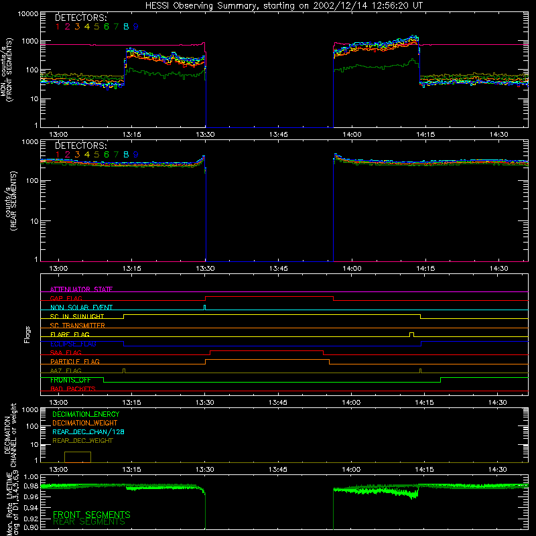Viewport: 536px width, 536px height.
Task: Select the BAD_PACKETS flag label
Action: click(73, 389)
